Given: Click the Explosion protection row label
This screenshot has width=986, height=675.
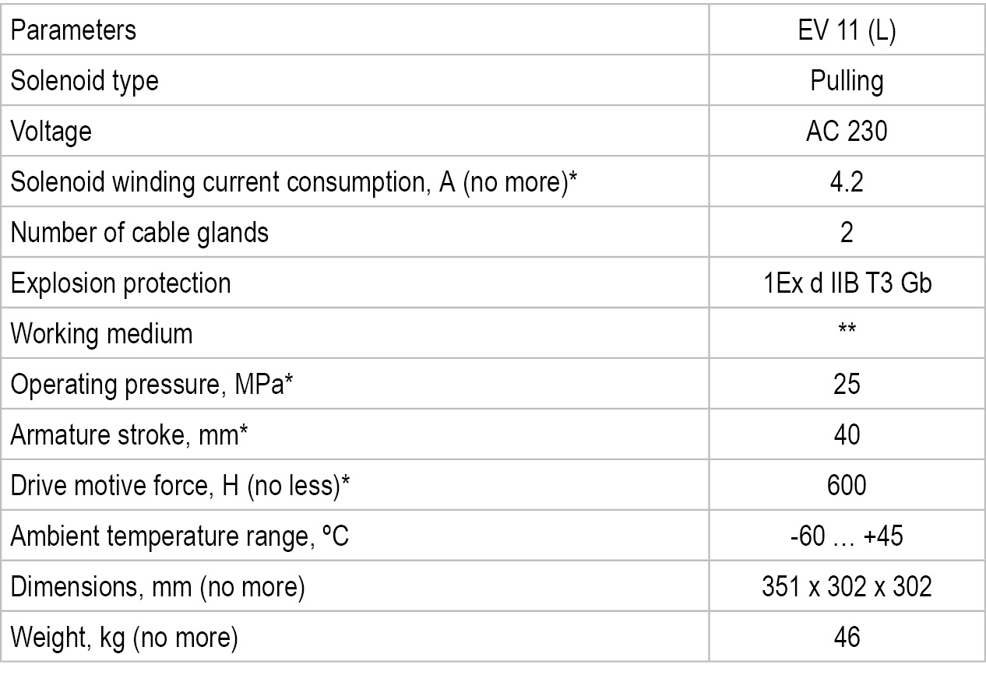Looking at the screenshot, I should 121,283.
